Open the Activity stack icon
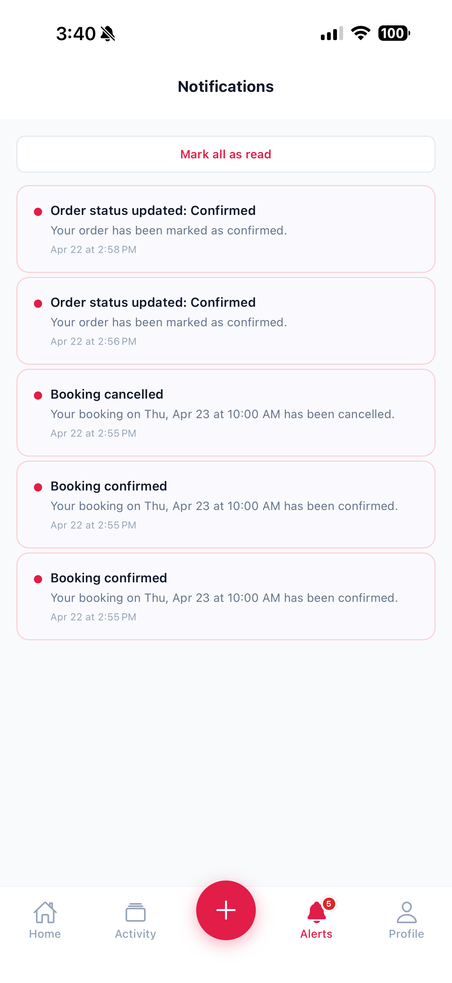This screenshot has height=983, width=452. (x=135, y=912)
